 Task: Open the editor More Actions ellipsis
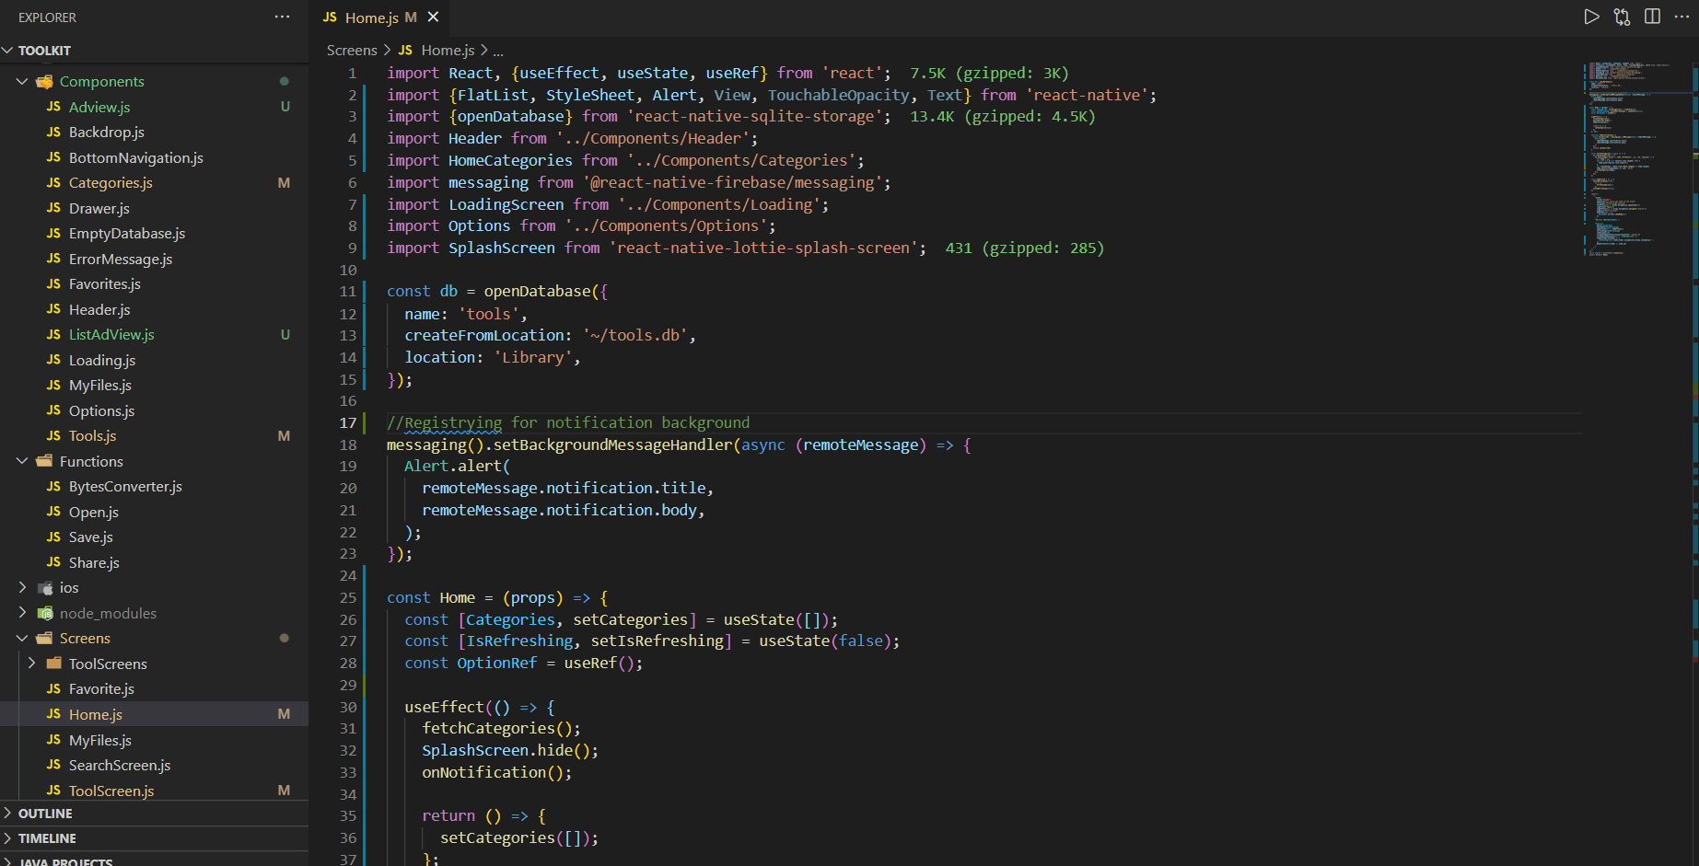point(1682,17)
